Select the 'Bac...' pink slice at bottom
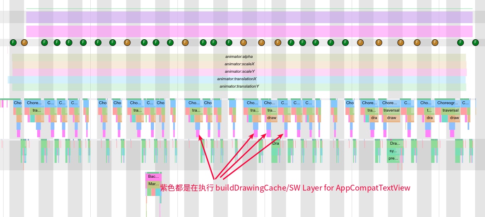Viewport: 485px width, 217px height. 153,176
